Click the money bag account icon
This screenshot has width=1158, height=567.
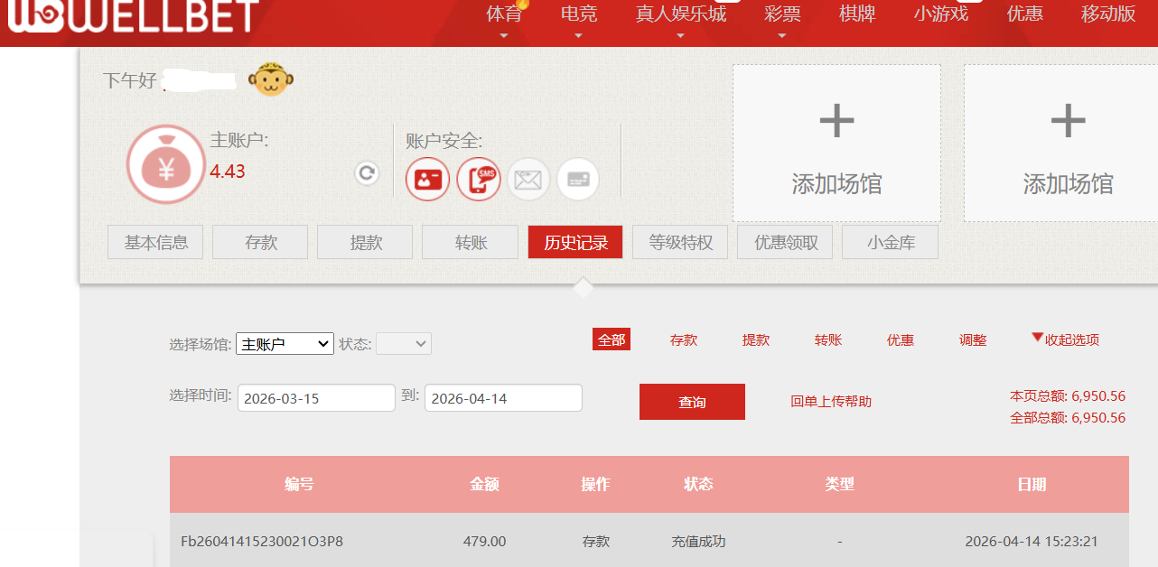[x=165, y=163]
